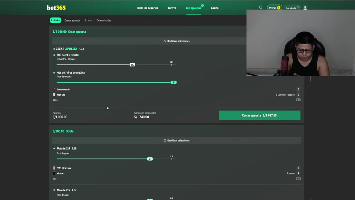This screenshot has height=200, width=355.
Task: Click the page scrollbar thumb
Action: [310, 79]
